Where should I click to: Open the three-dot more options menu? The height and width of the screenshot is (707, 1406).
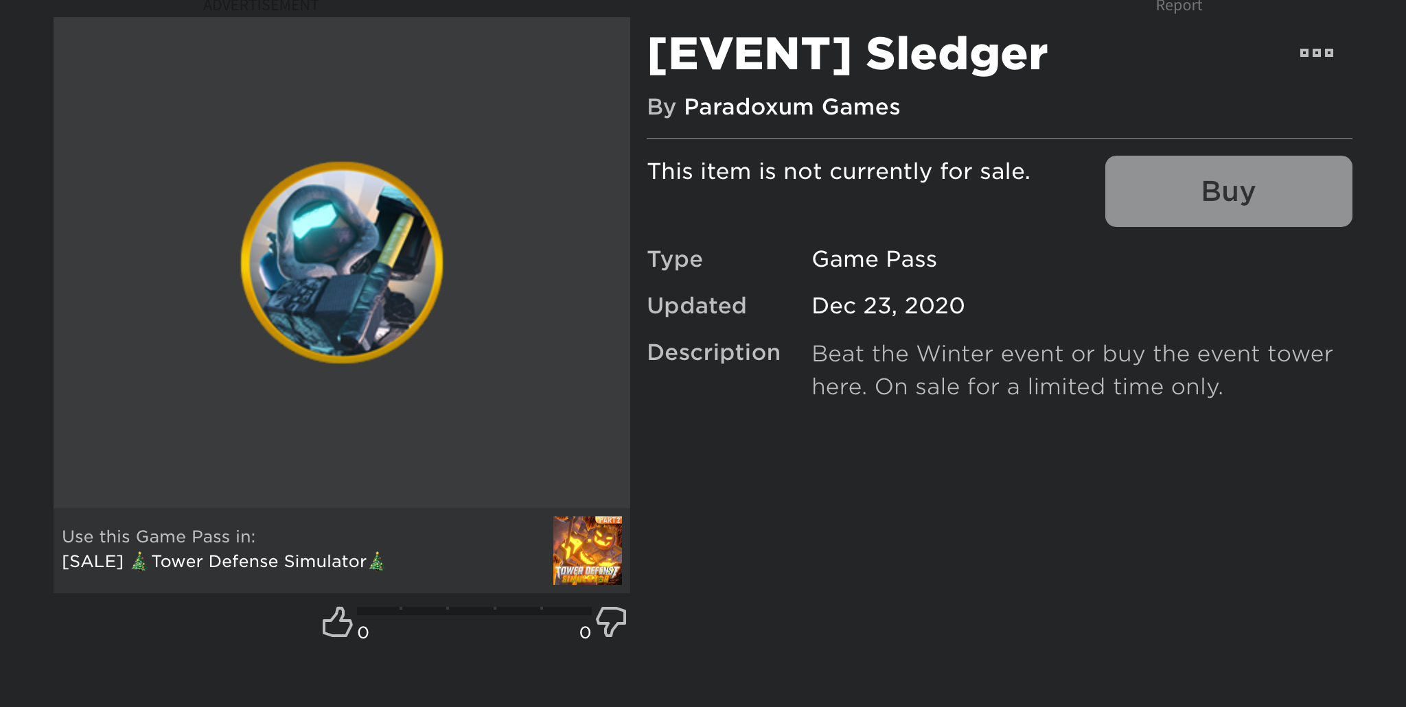pos(1316,53)
